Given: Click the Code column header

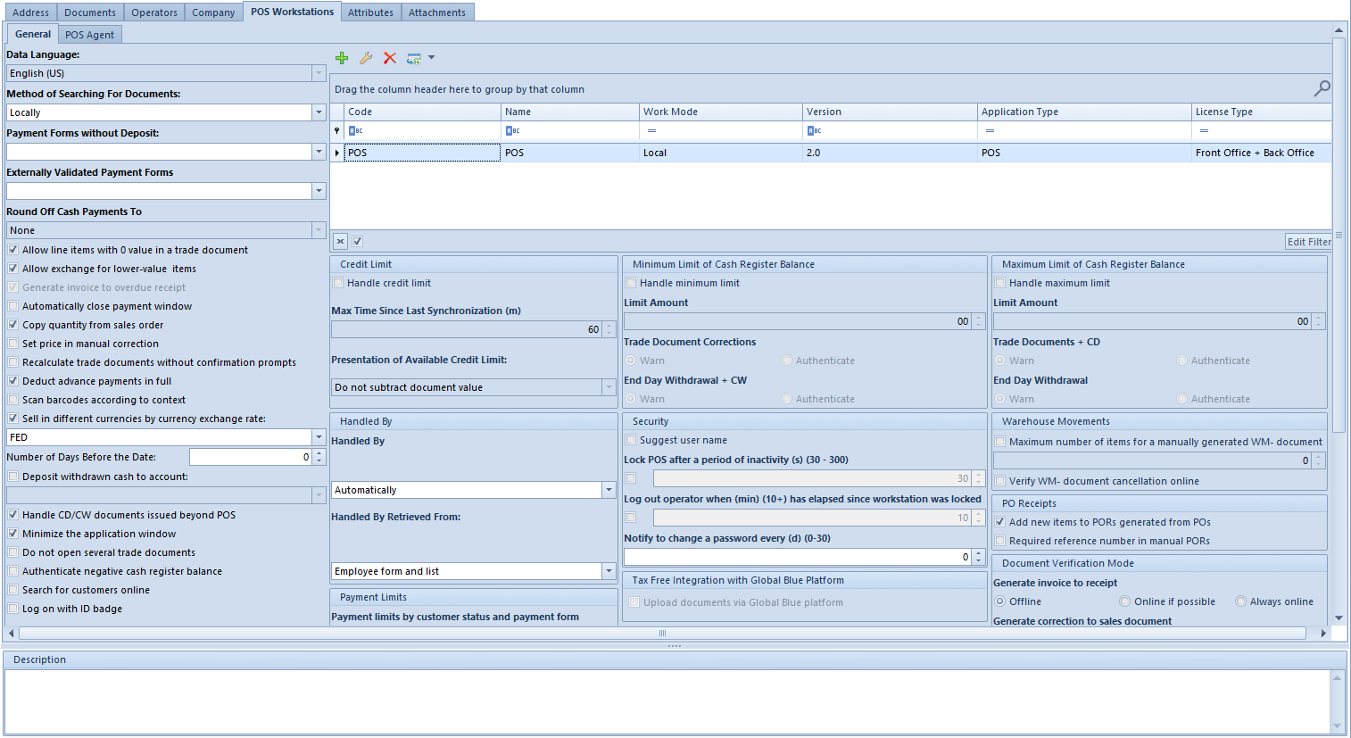Looking at the screenshot, I should click(423, 112).
